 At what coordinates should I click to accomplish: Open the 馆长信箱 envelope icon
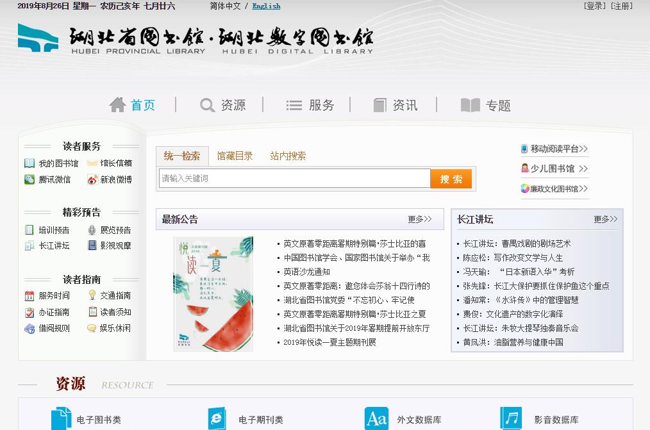(92, 163)
